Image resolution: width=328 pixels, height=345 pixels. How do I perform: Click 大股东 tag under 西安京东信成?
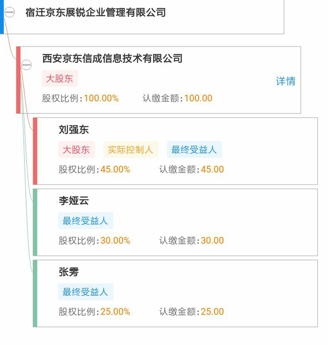tap(60, 79)
